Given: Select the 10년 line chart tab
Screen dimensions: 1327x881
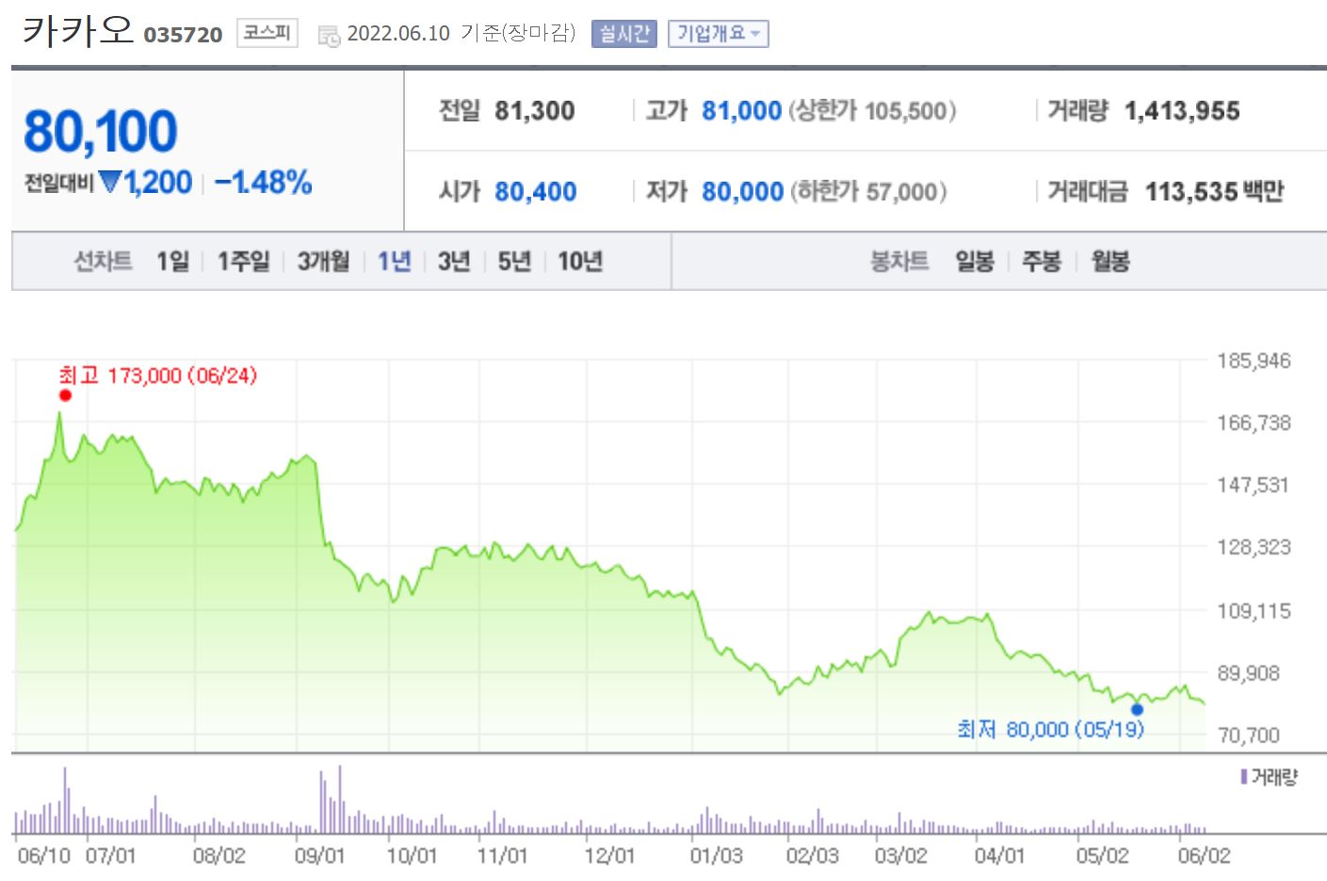Looking at the screenshot, I should [580, 261].
